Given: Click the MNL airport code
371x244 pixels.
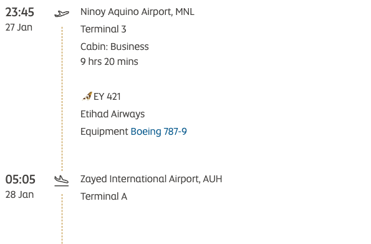Looking at the screenshot, I should (x=185, y=12).
